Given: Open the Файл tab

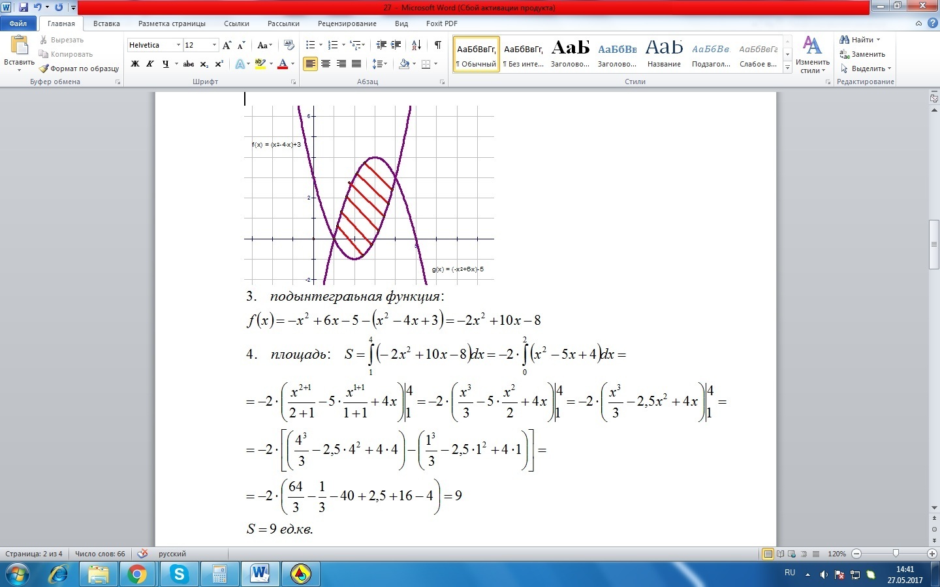Looking at the screenshot, I should [18, 23].
